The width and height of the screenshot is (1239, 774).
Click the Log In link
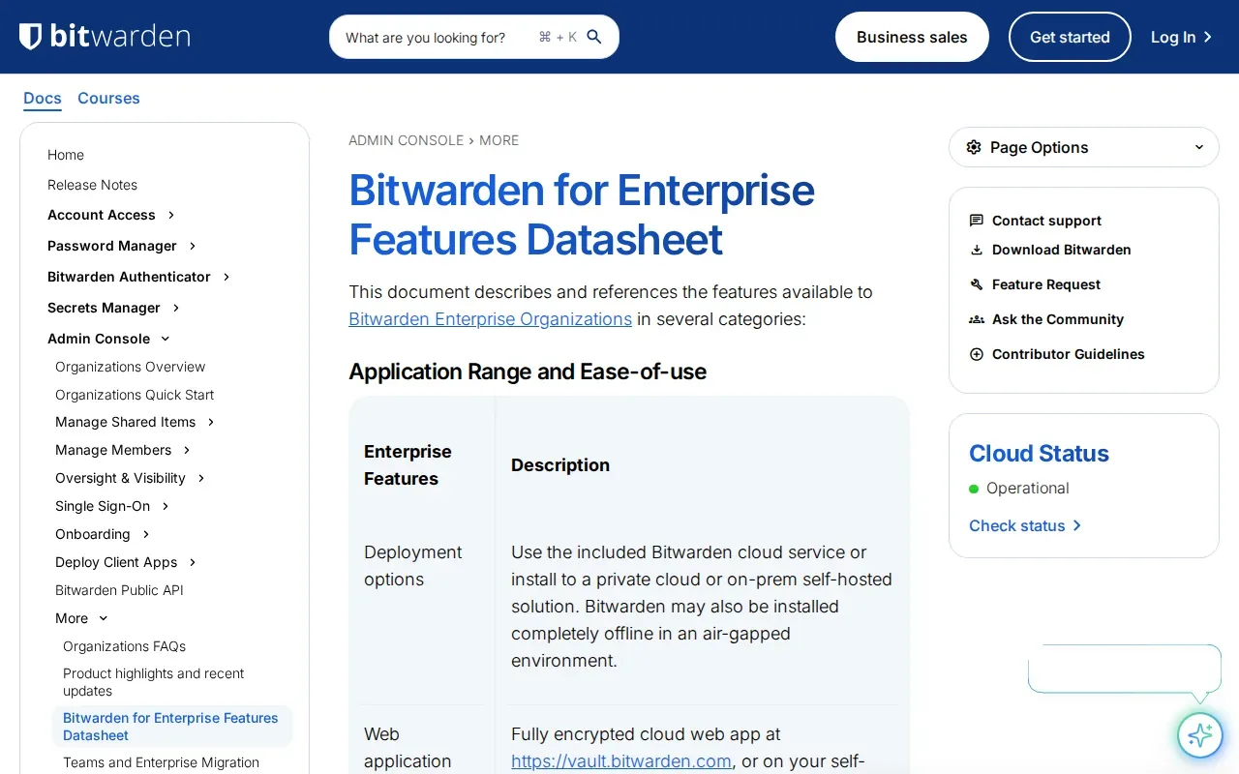pos(1182,37)
